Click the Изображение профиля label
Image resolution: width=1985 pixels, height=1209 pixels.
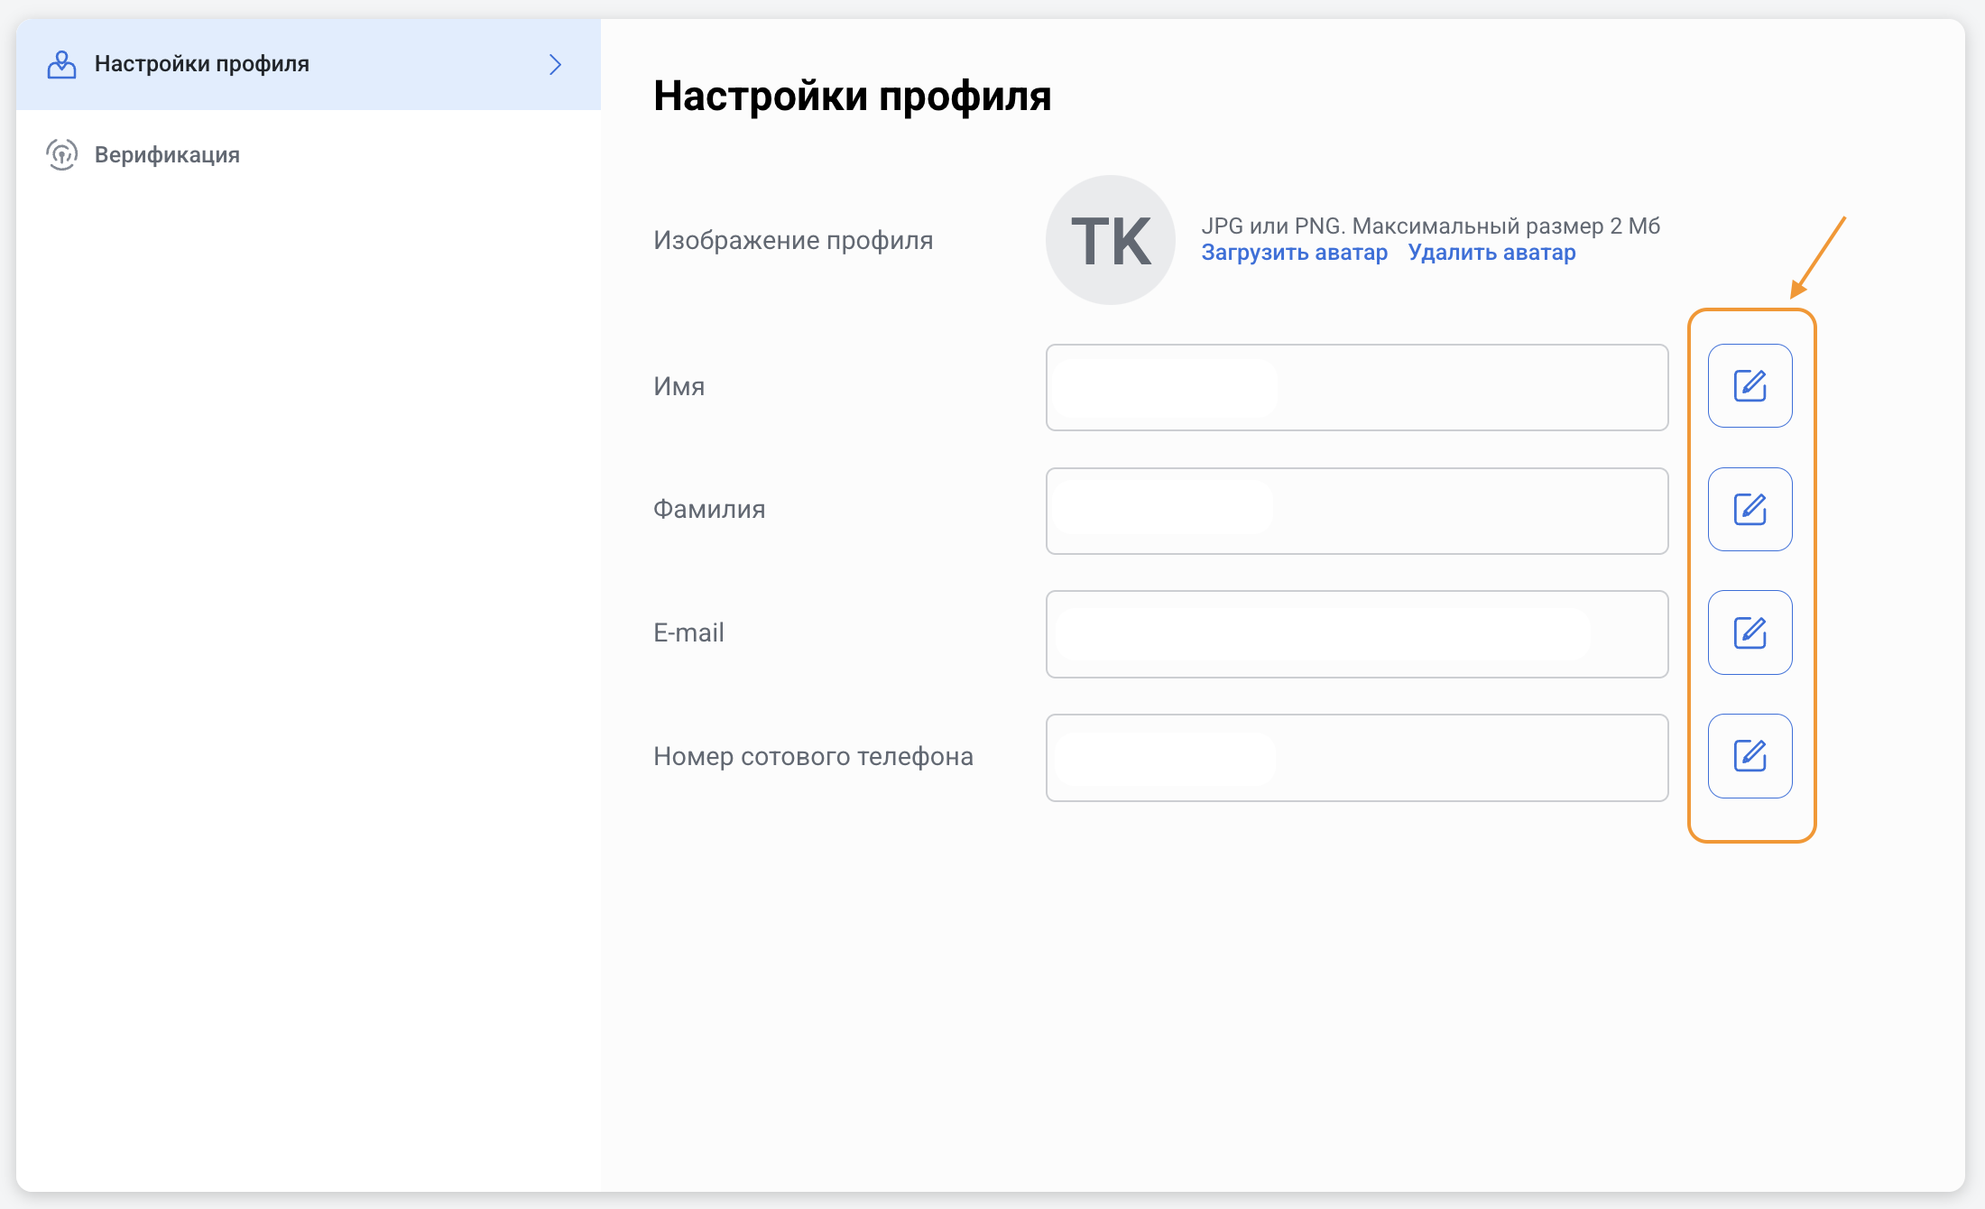792,240
